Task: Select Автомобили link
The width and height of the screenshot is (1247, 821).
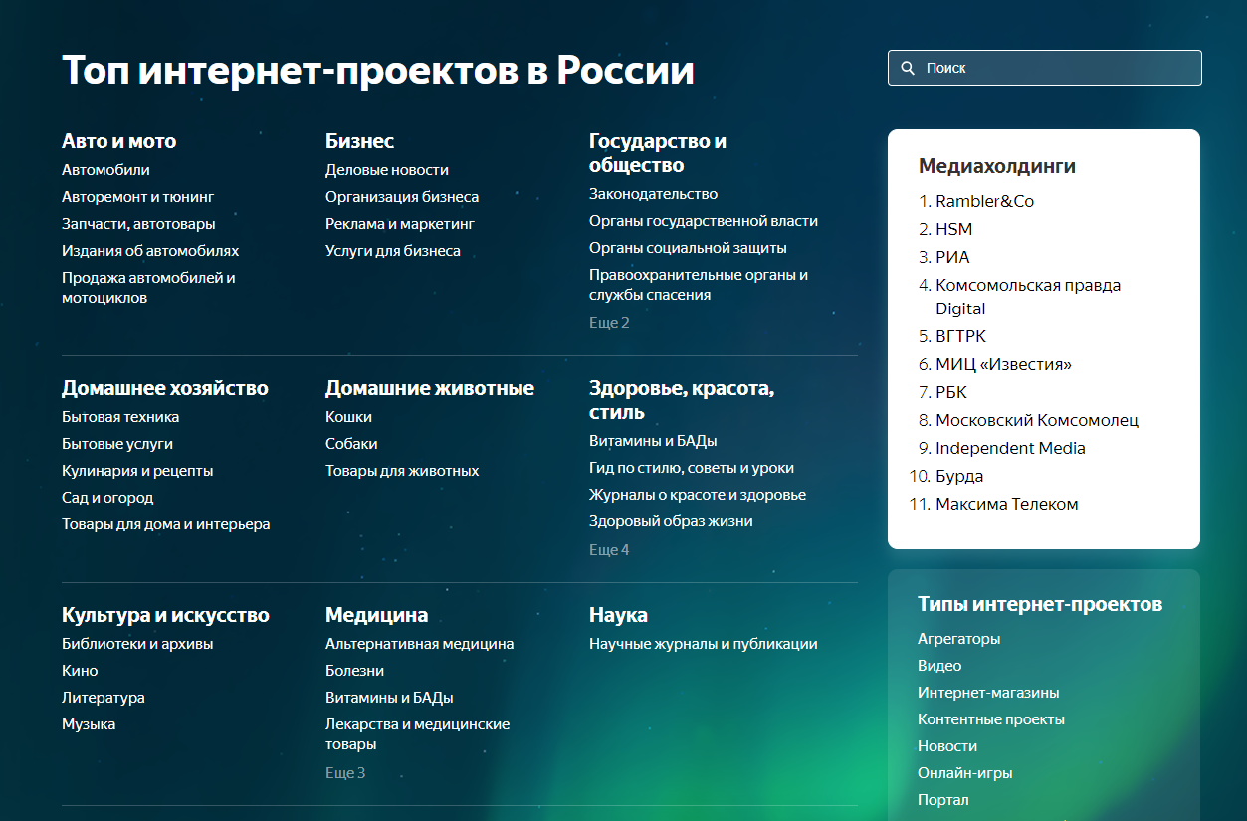Action: tap(105, 170)
